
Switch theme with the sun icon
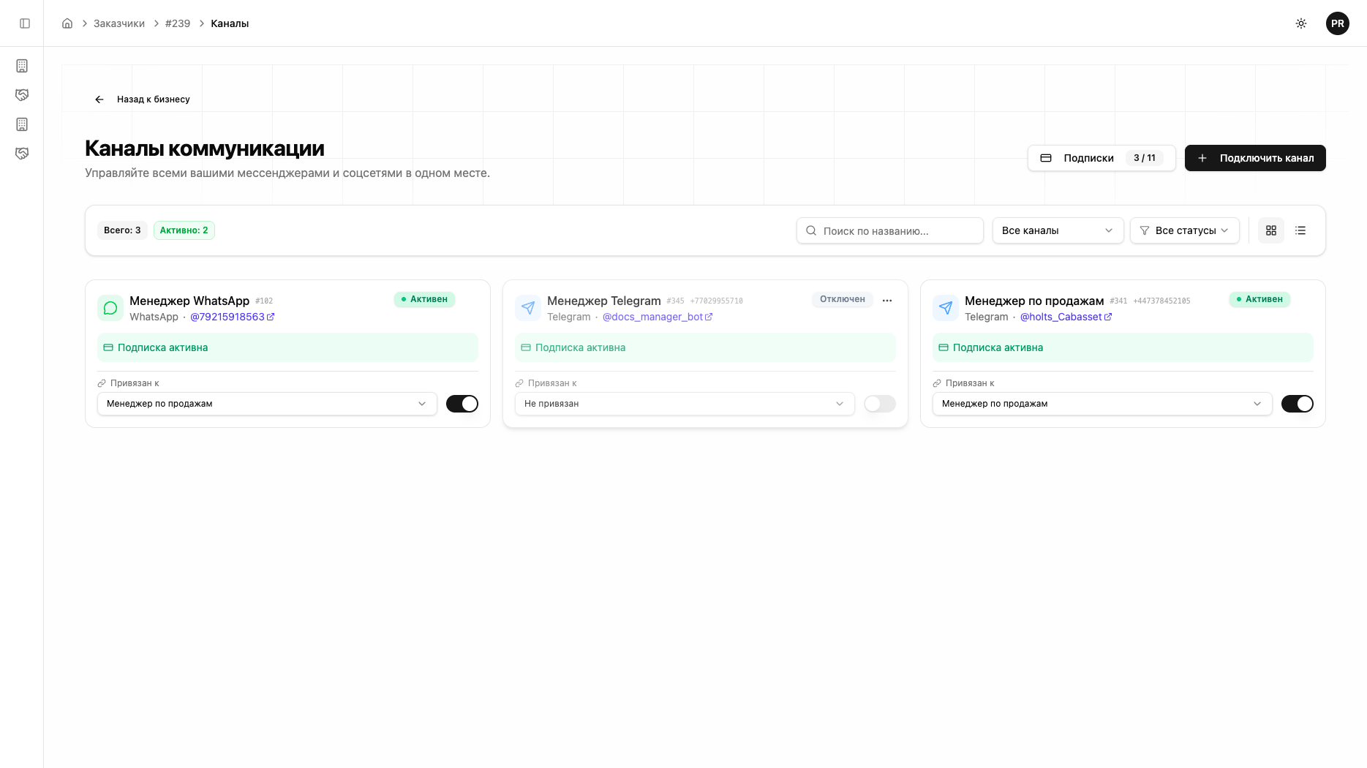click(x=1301, y=23)
